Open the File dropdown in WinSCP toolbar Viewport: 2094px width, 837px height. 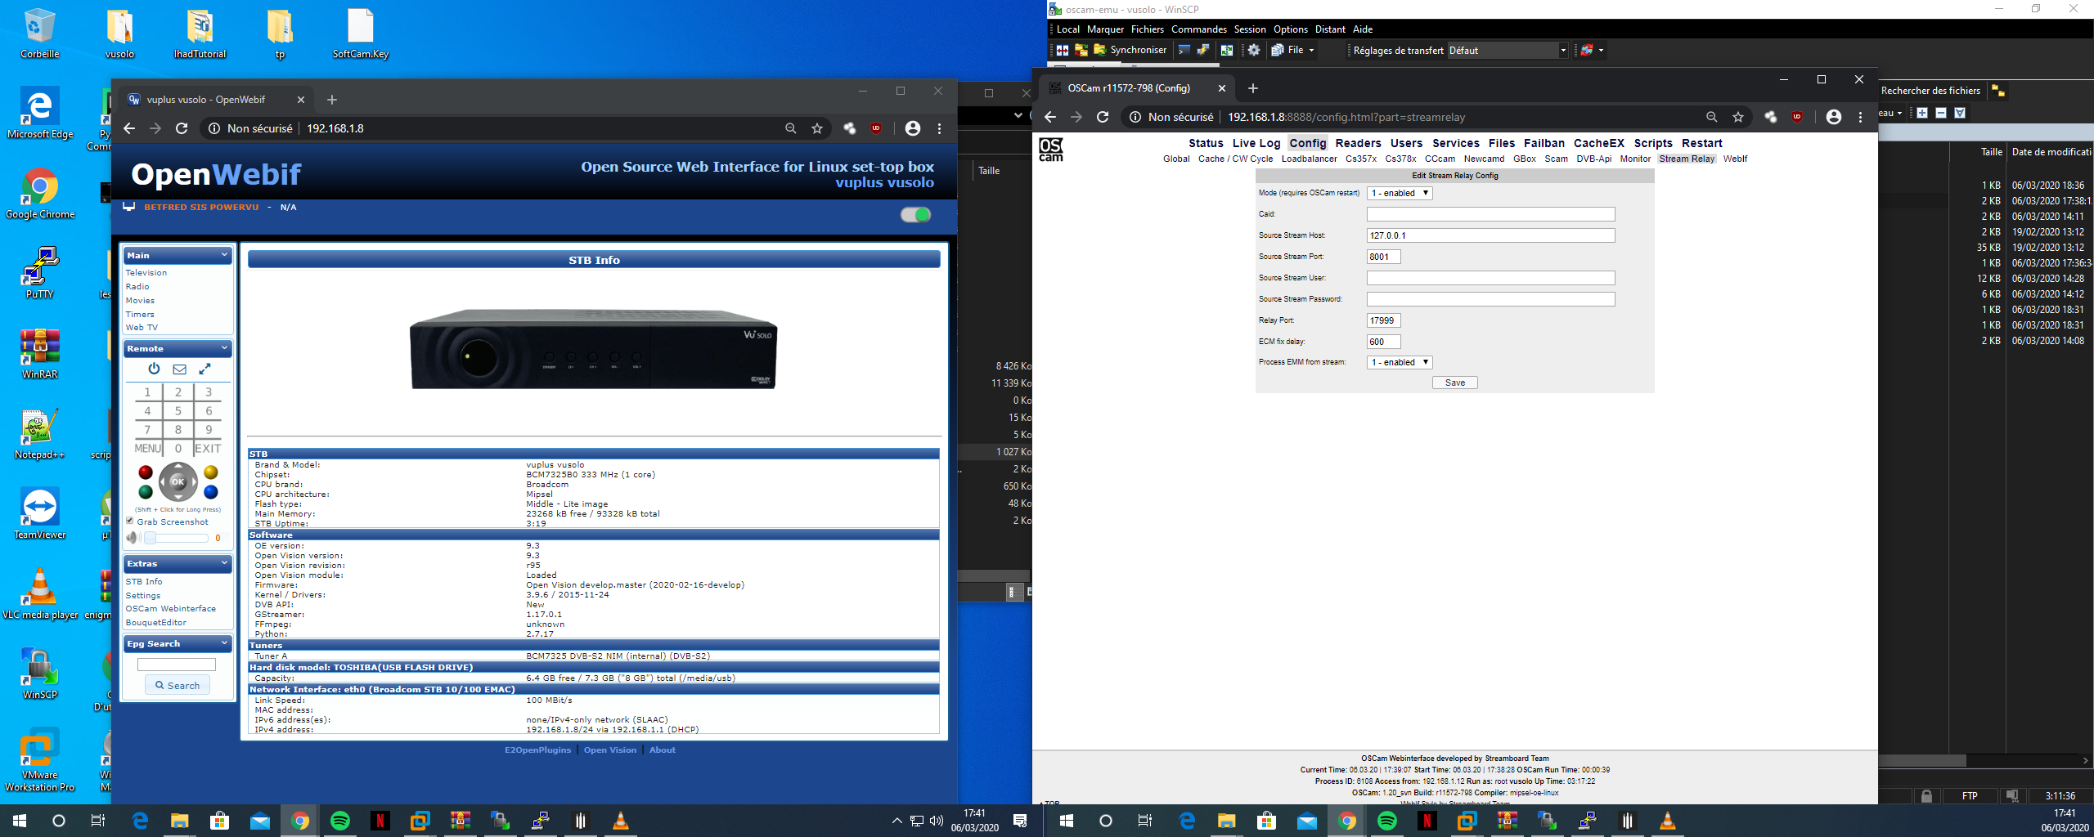1293,50
